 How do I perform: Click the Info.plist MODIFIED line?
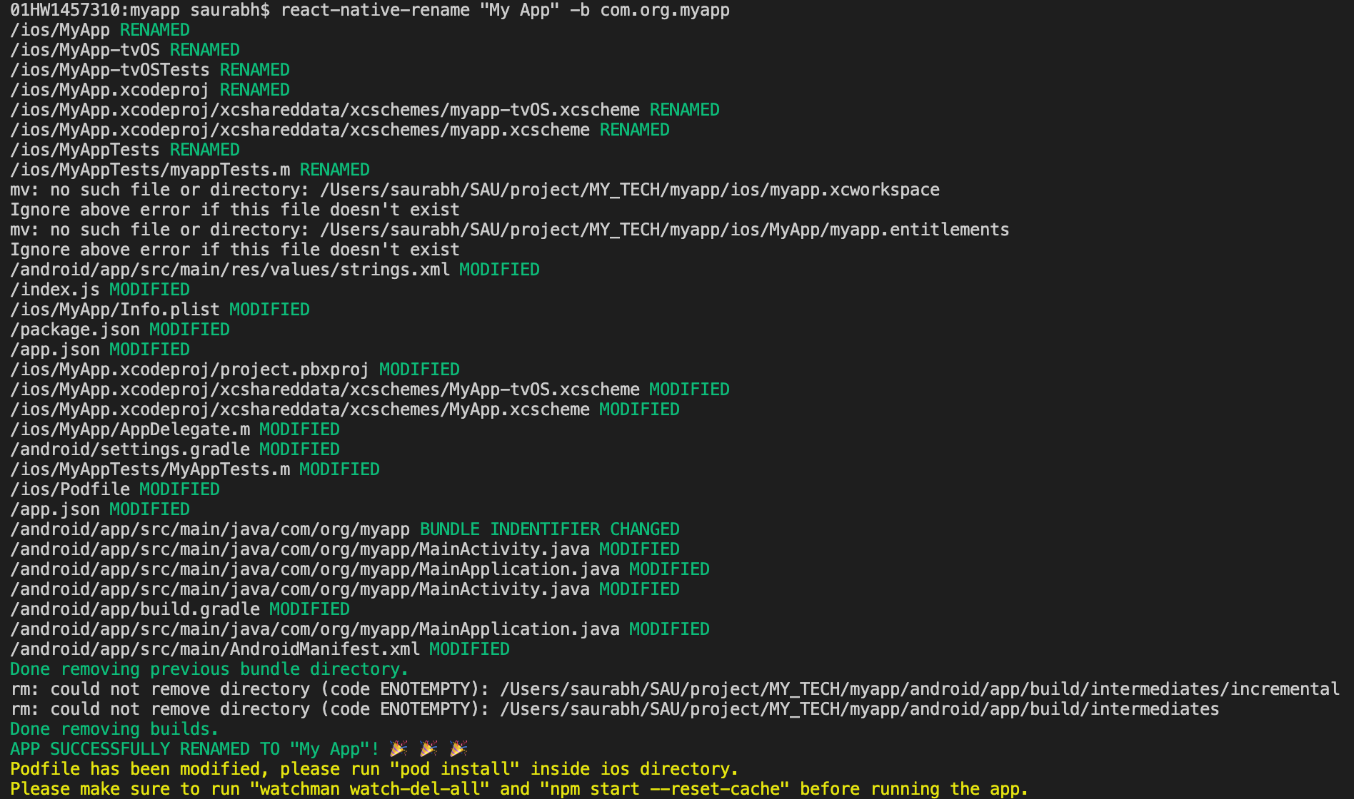(160, 310)
